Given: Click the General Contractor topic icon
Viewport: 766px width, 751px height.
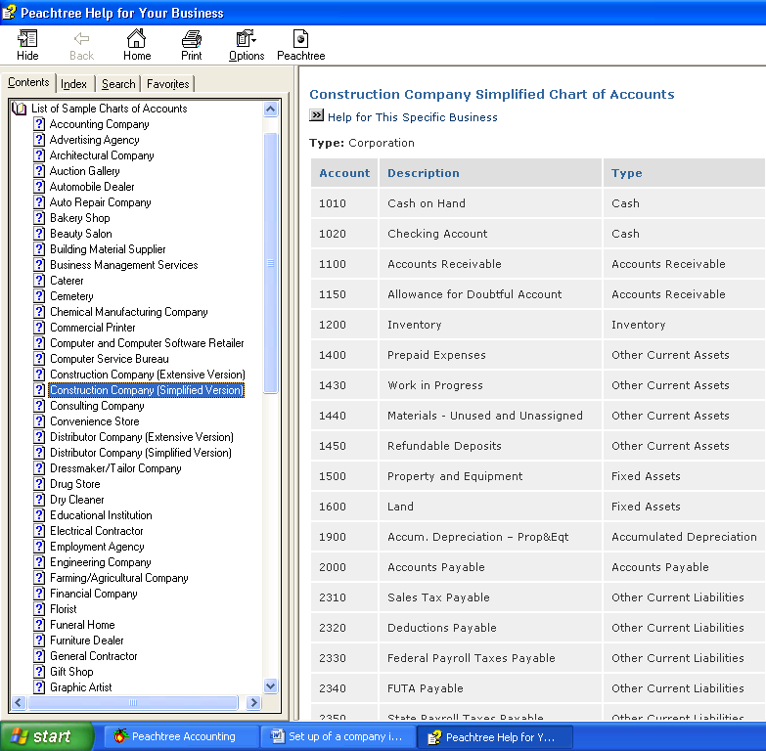Looking at the screenshot, I should (39, 655).
